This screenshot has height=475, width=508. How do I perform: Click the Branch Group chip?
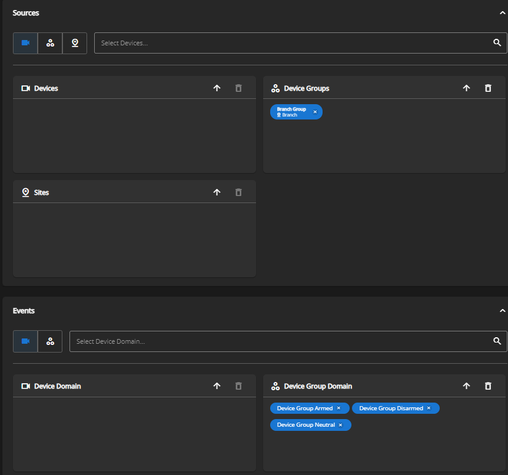[296, 112]
